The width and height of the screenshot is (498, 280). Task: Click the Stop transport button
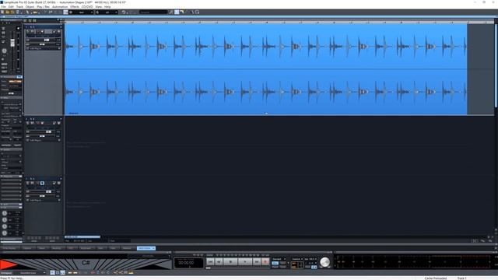230,262
